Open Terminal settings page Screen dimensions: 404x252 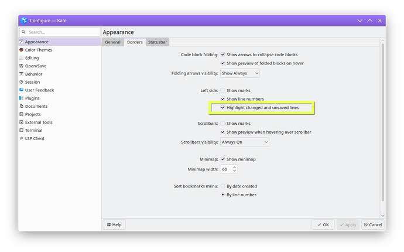[60, 130]
